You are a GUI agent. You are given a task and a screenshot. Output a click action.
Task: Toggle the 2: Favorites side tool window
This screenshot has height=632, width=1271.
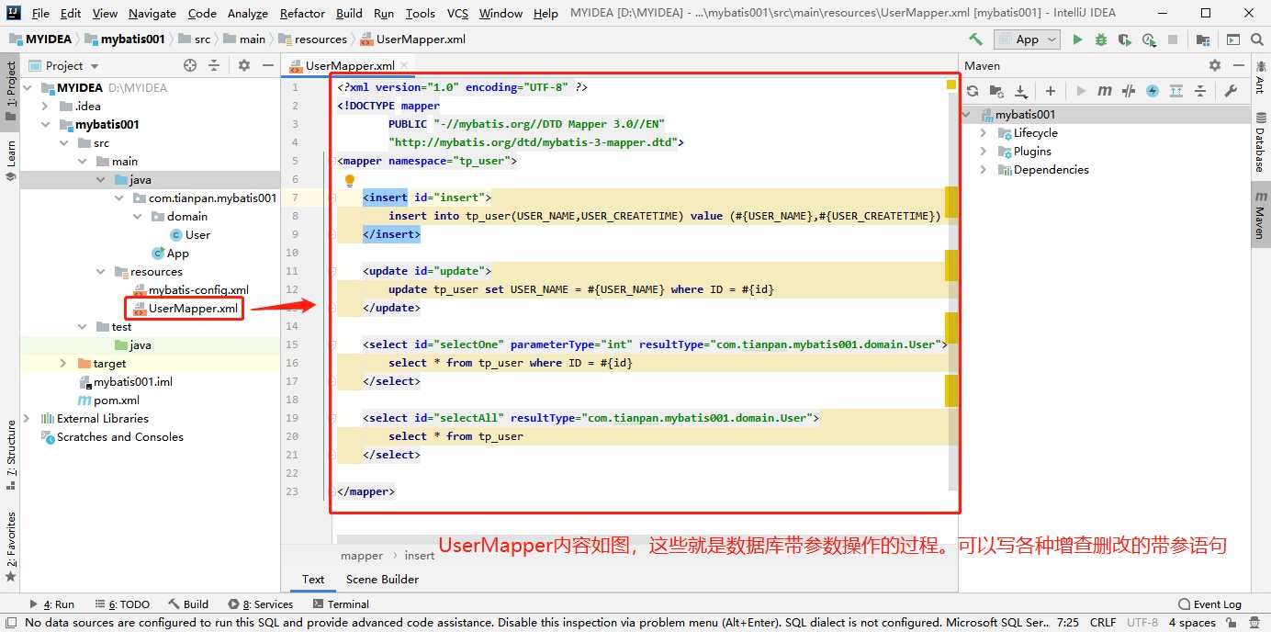pyautogui.click(x=10, y=547)
